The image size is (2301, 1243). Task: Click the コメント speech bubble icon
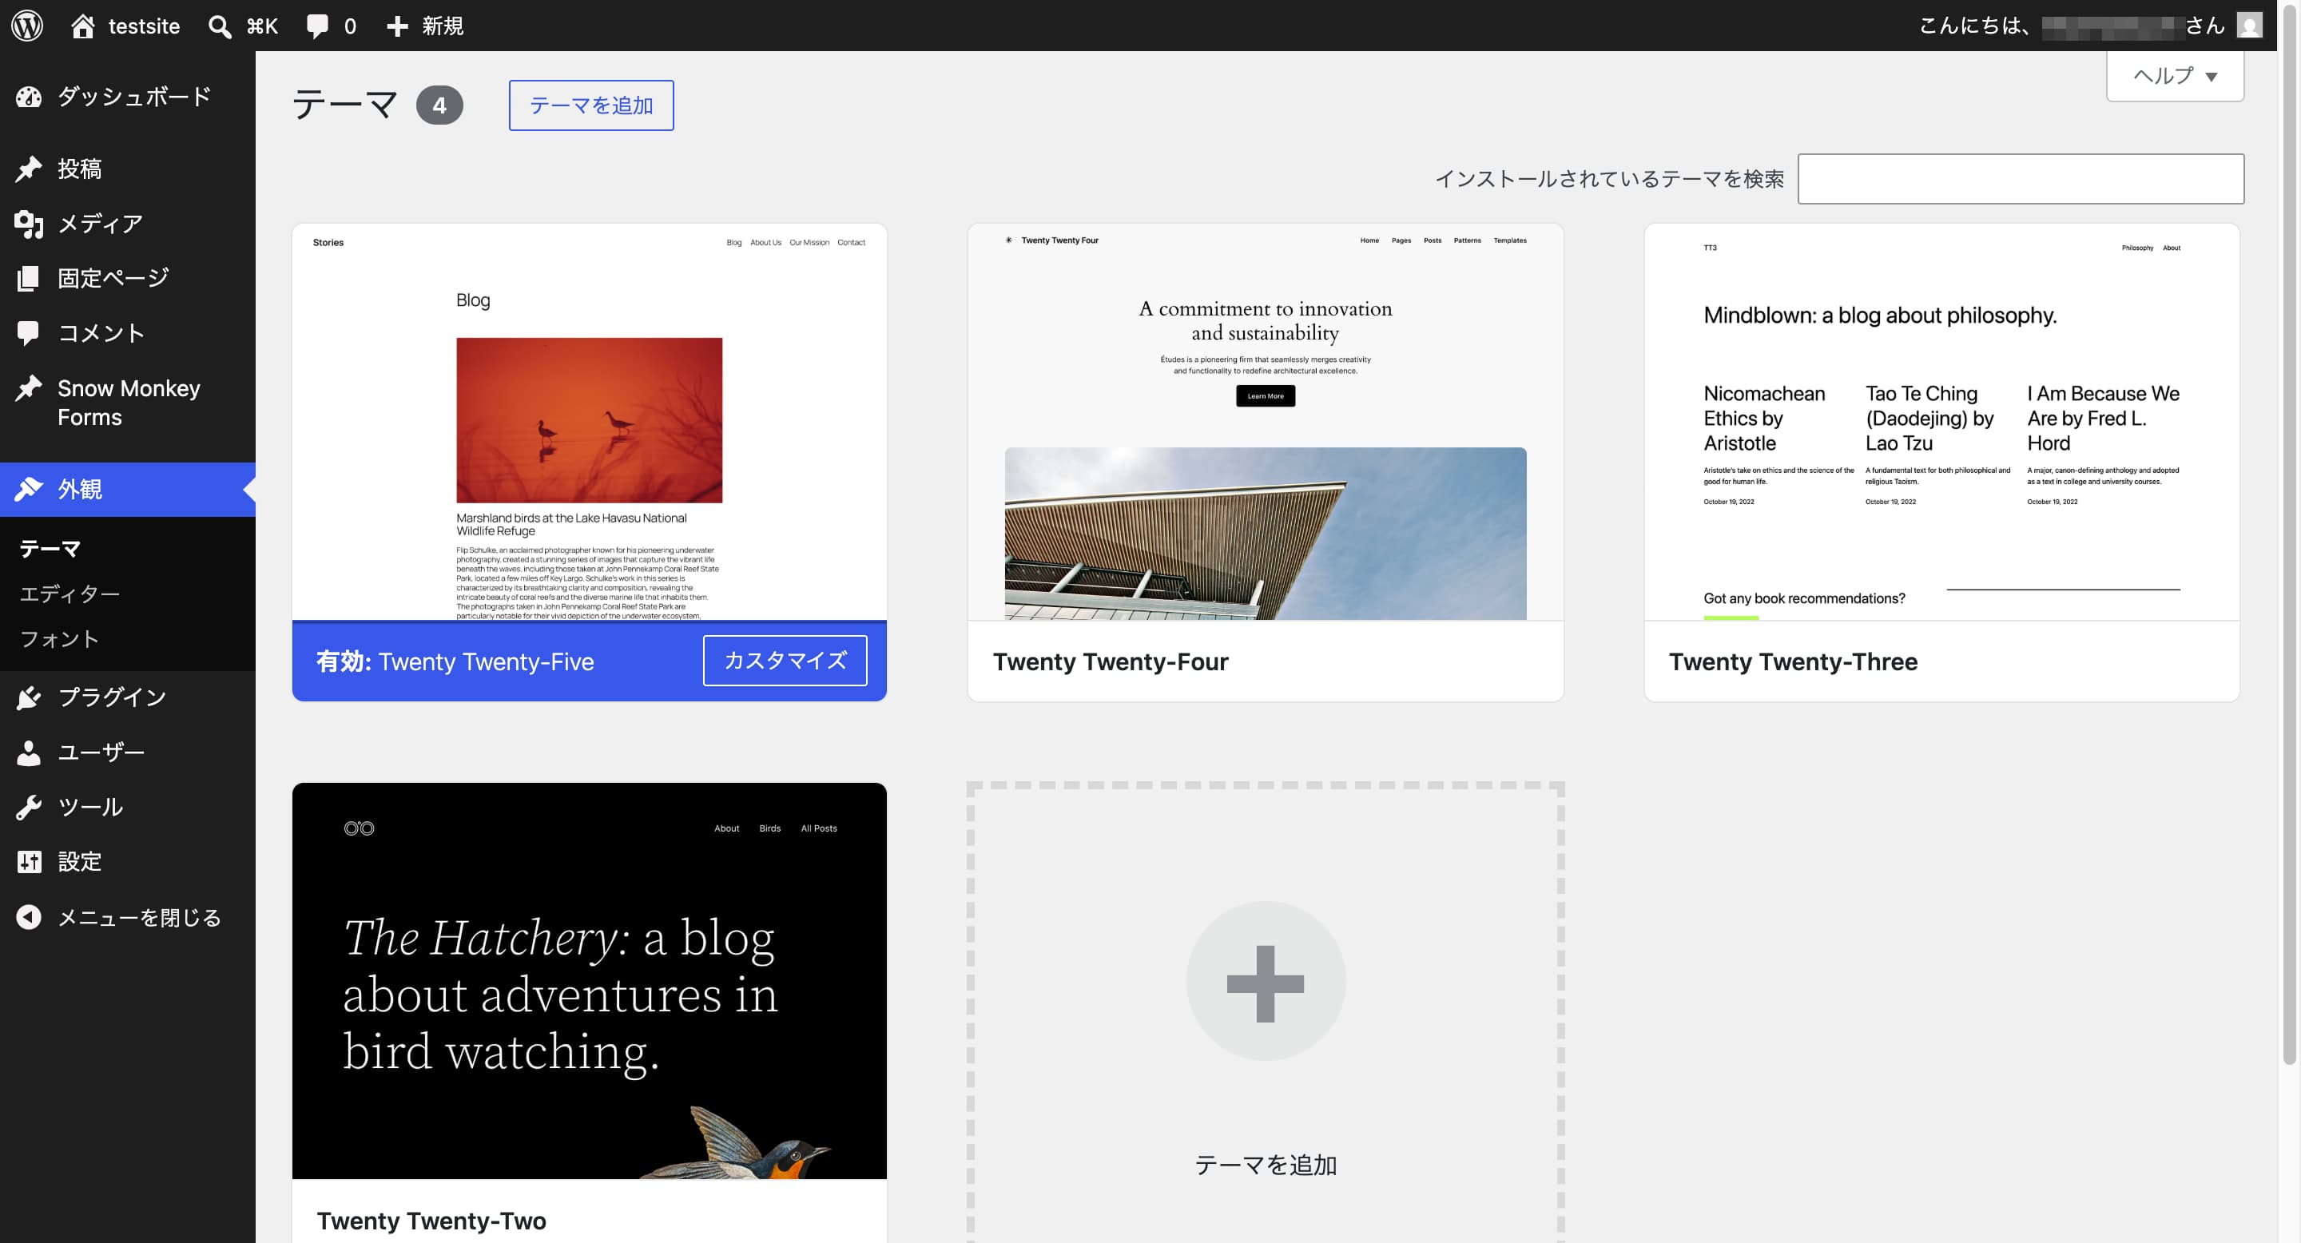pyautogui.click(x=29, y=333)
